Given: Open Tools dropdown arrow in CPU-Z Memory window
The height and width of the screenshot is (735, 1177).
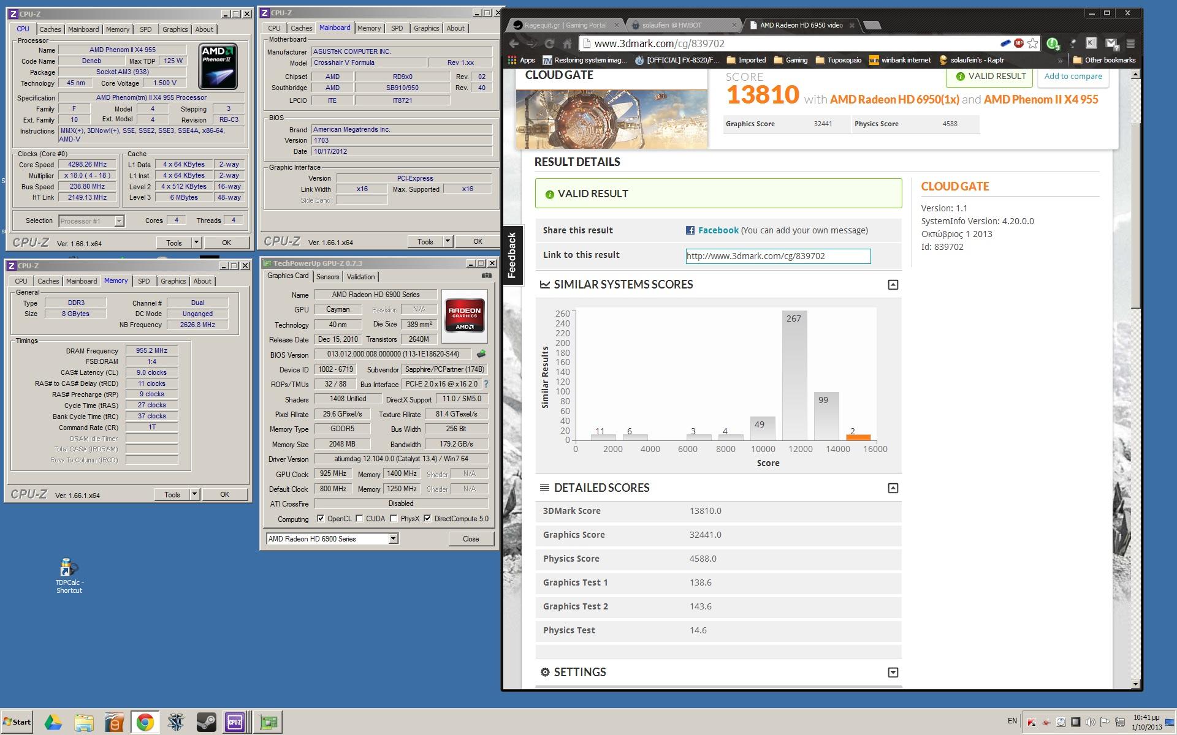Looking at the screenshot, I should click(x=194, y=494).
